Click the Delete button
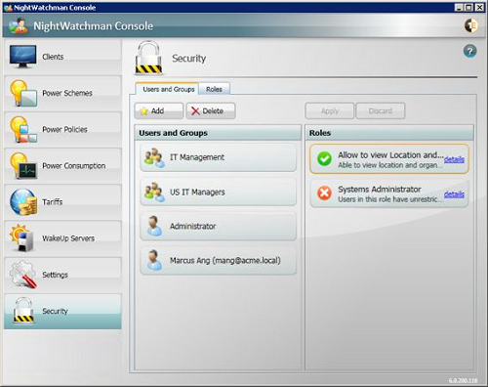488x387 pixels. pyautogui.click(x=211, y=111)
